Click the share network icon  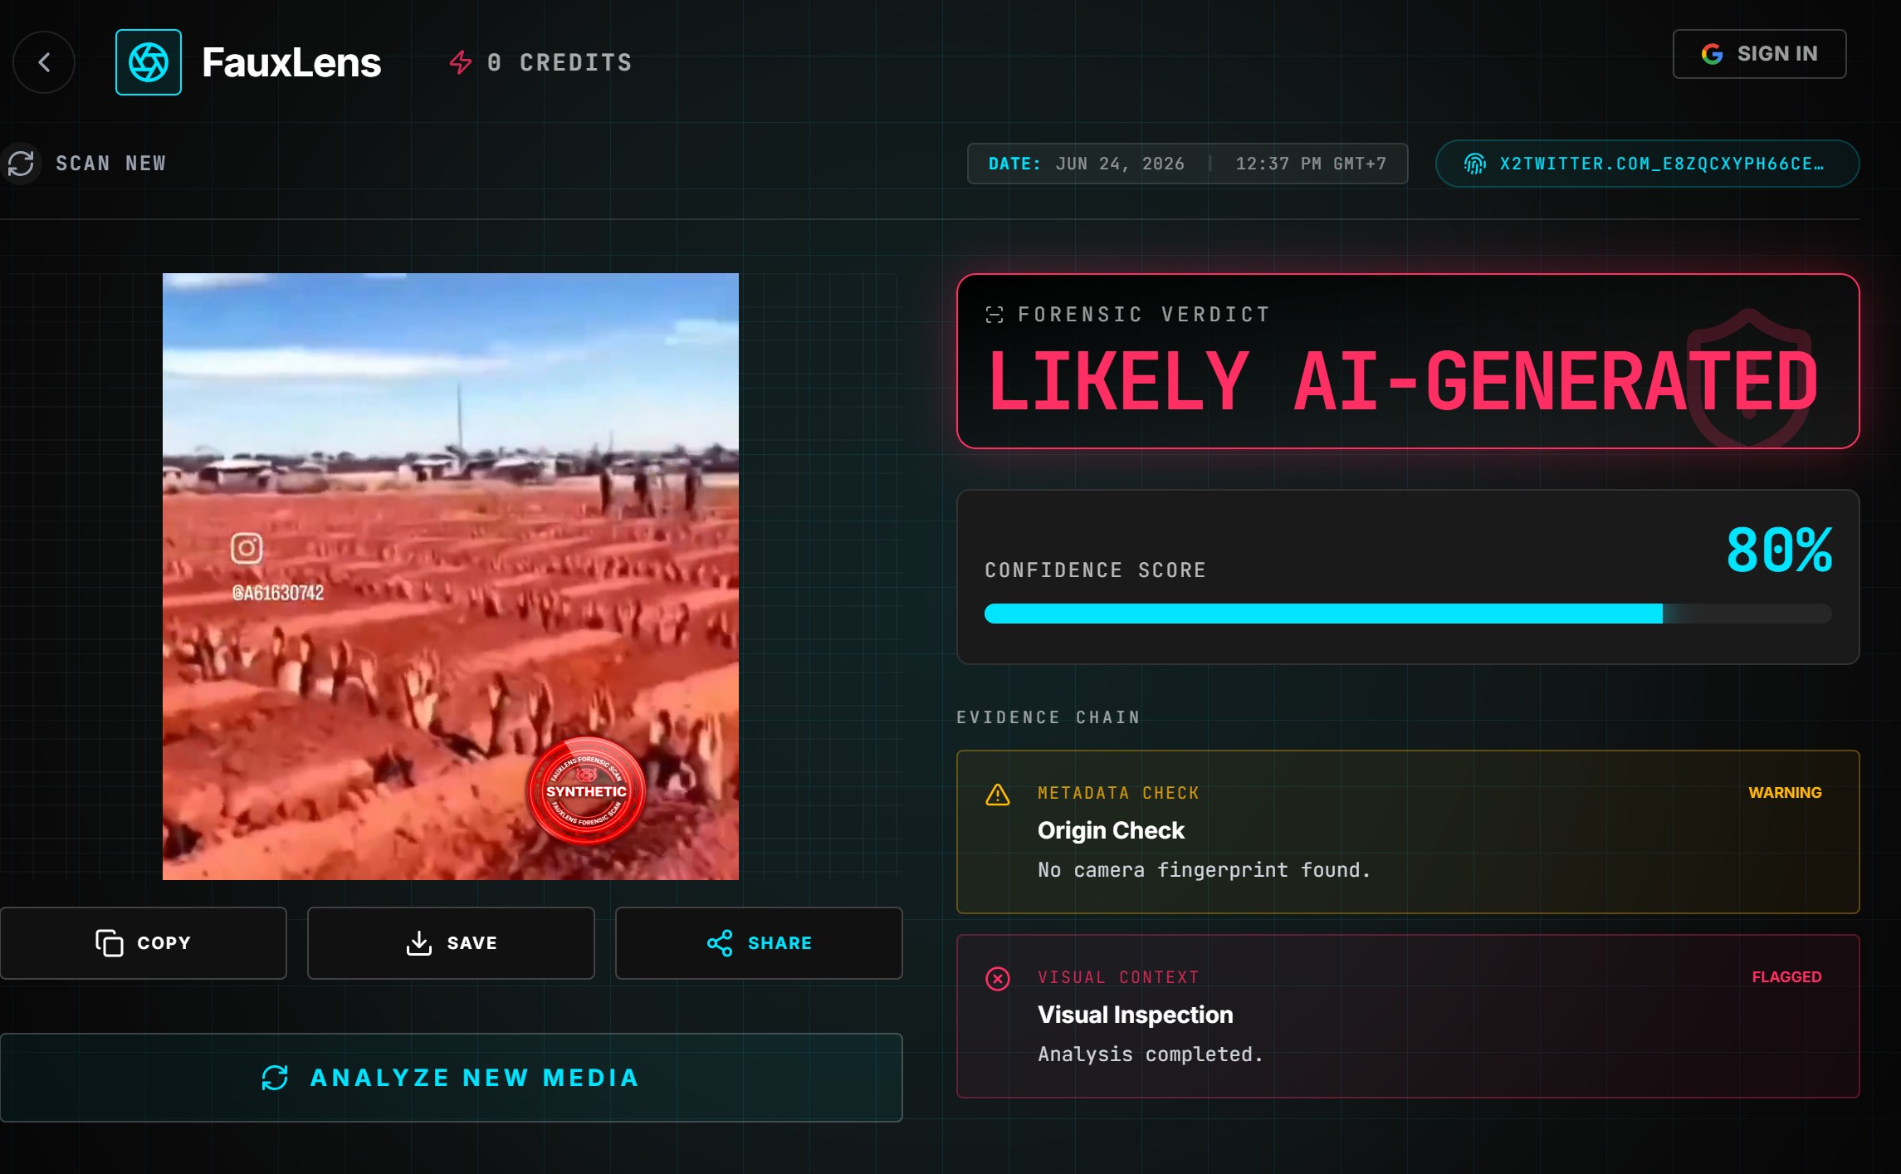[720, 943]
